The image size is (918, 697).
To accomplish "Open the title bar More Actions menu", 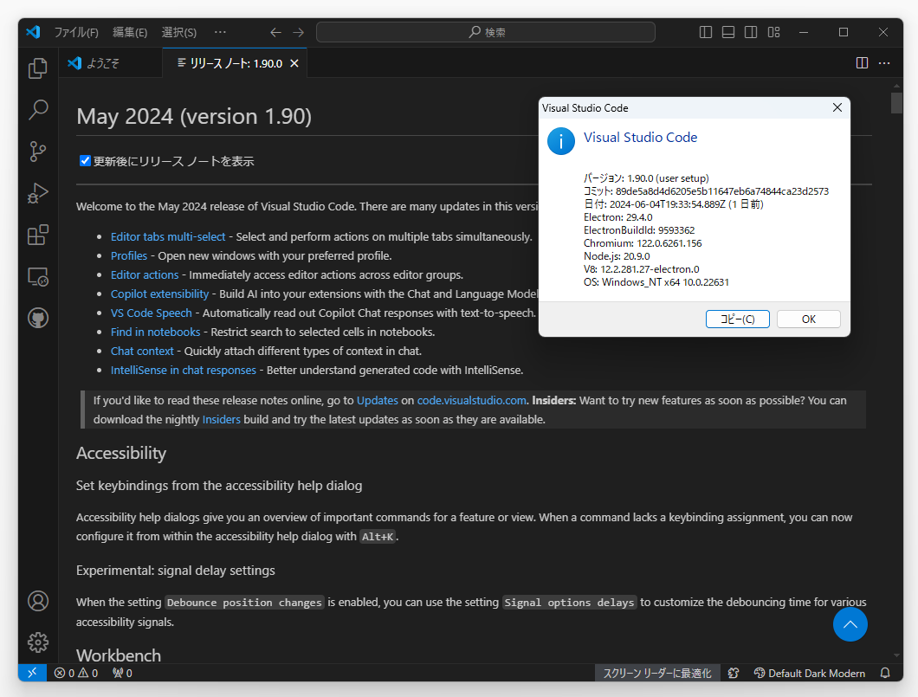I will pyautogui.click(x=219, y=32).
